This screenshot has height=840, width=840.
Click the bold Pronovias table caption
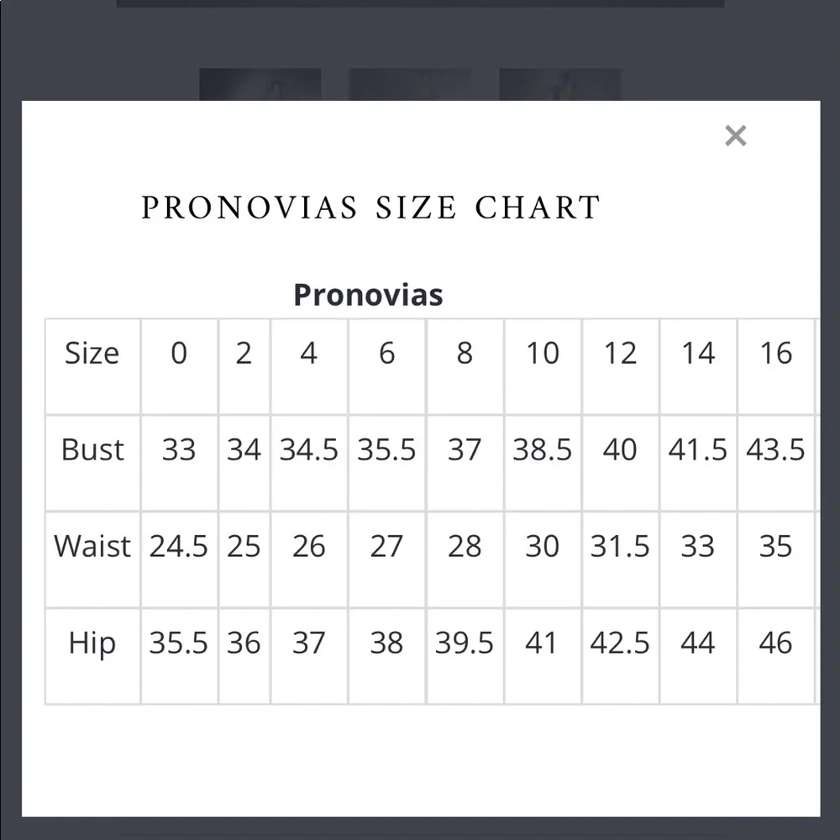[368, 295]
